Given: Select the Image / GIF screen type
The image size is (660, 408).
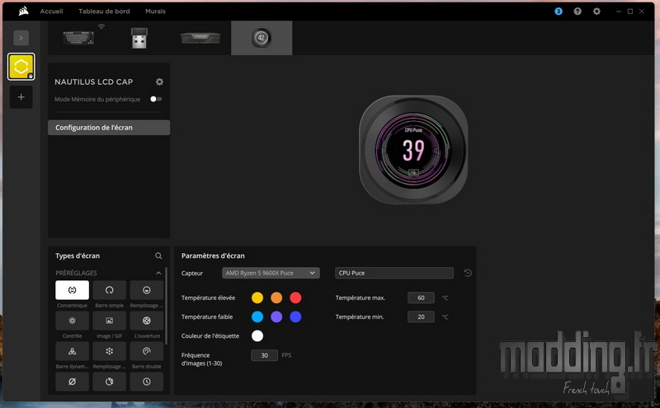Looking at the screenshot, I should pos(109,321).
